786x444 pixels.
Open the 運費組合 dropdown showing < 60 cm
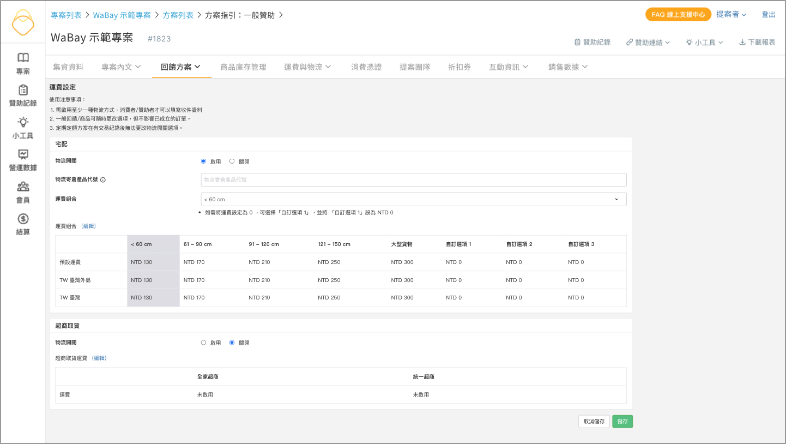pos(414,199)
